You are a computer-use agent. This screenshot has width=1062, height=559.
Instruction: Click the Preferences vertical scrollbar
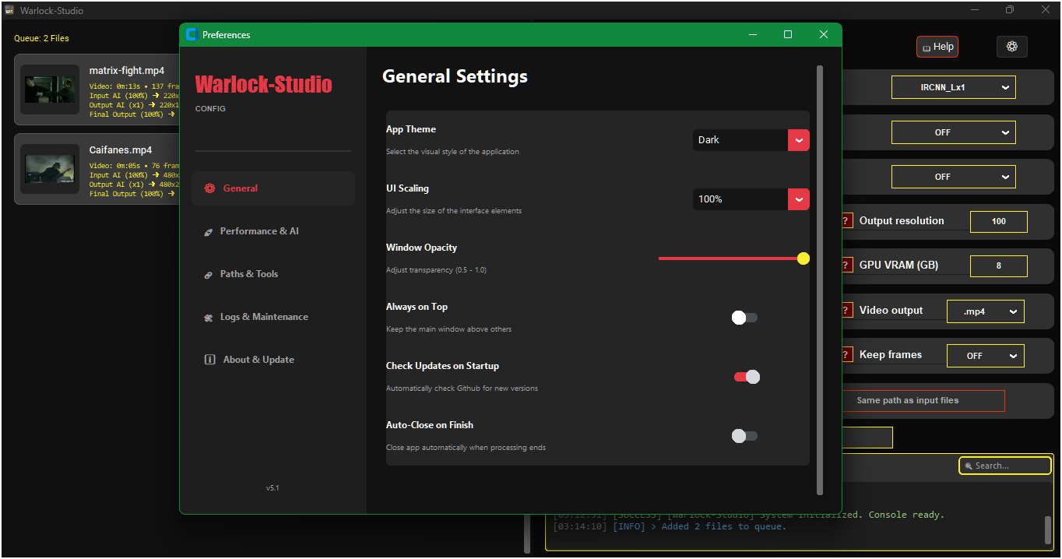pos(820,280)
